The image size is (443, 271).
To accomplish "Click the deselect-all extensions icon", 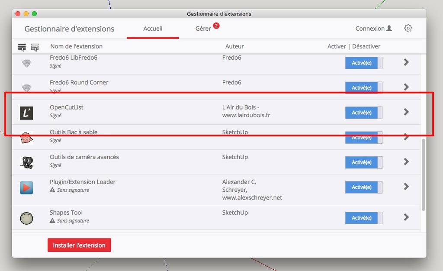I will (35, 47).
